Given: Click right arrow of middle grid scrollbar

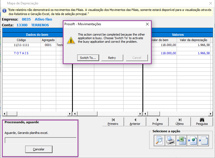Looking at the screenshot, I should tap(140, 114).
